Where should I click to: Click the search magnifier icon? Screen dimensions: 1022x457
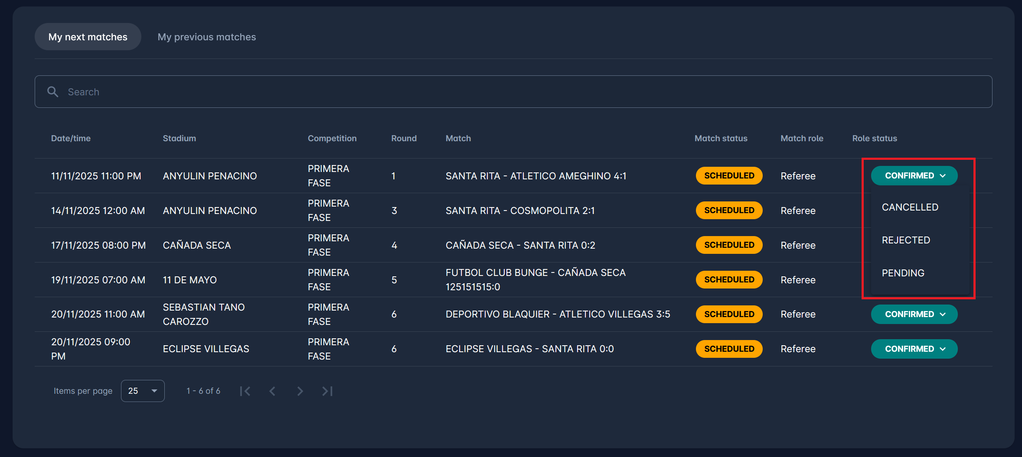coord(53,92)
